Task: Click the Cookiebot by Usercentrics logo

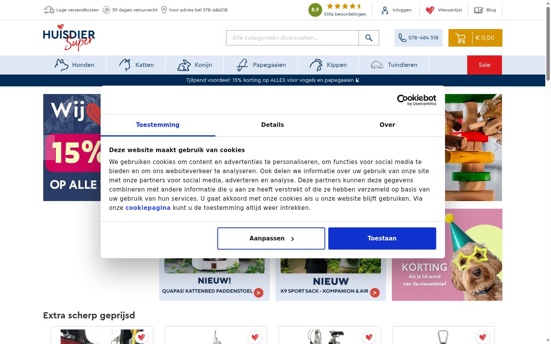Action: pyautogui.click(x=416, y=100)
